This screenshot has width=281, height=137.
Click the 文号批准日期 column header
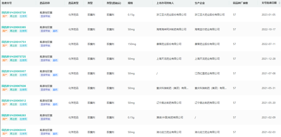point(269,3)
